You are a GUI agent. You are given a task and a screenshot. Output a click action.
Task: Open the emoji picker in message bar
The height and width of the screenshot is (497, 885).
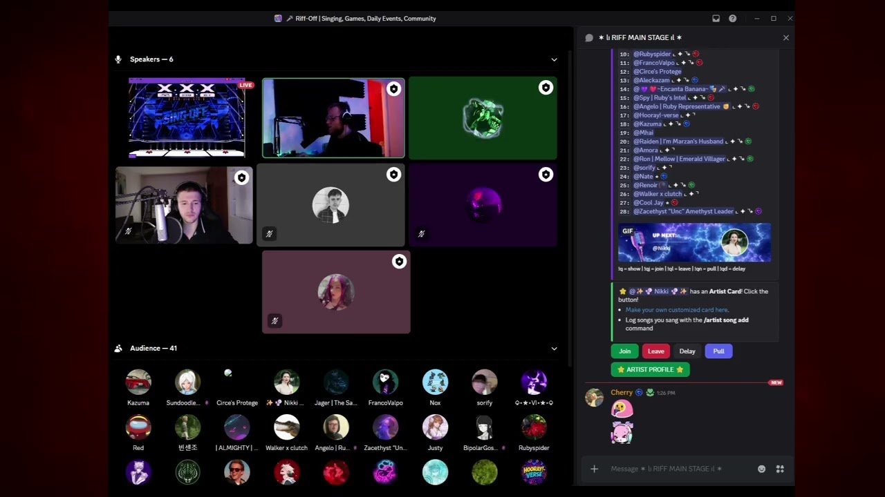click(x=761, y=469)
